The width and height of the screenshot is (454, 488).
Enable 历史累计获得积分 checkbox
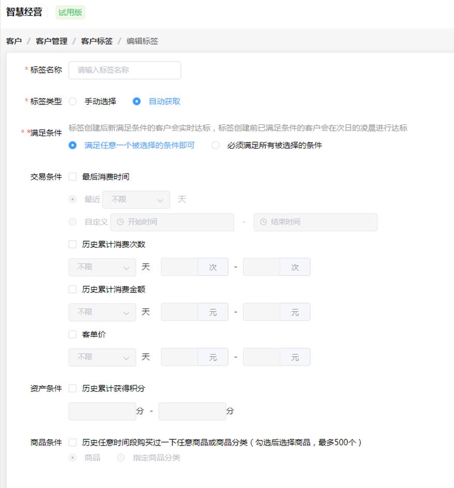(x=72, y=389)
